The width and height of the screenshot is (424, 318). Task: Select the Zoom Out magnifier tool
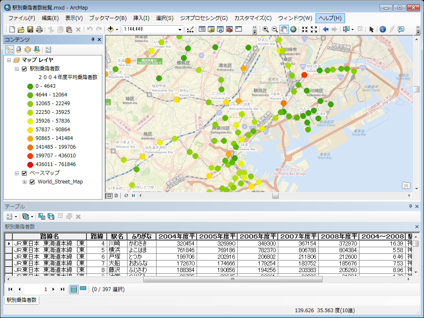pos(275,29)
